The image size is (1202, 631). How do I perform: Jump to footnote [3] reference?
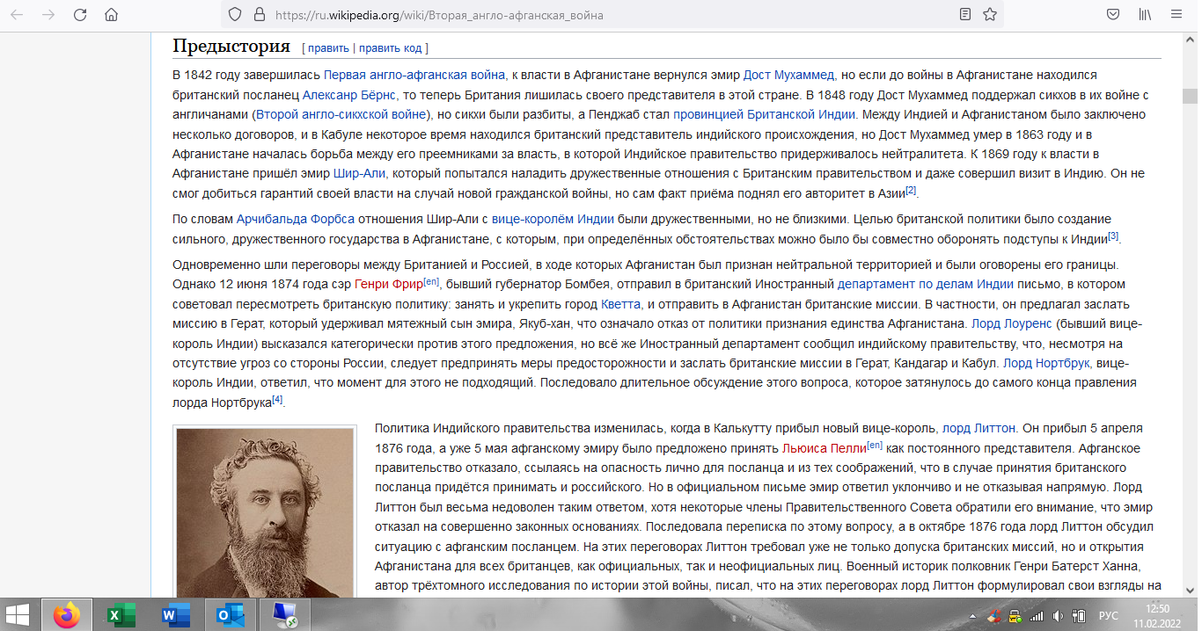tap(1113, 236)
